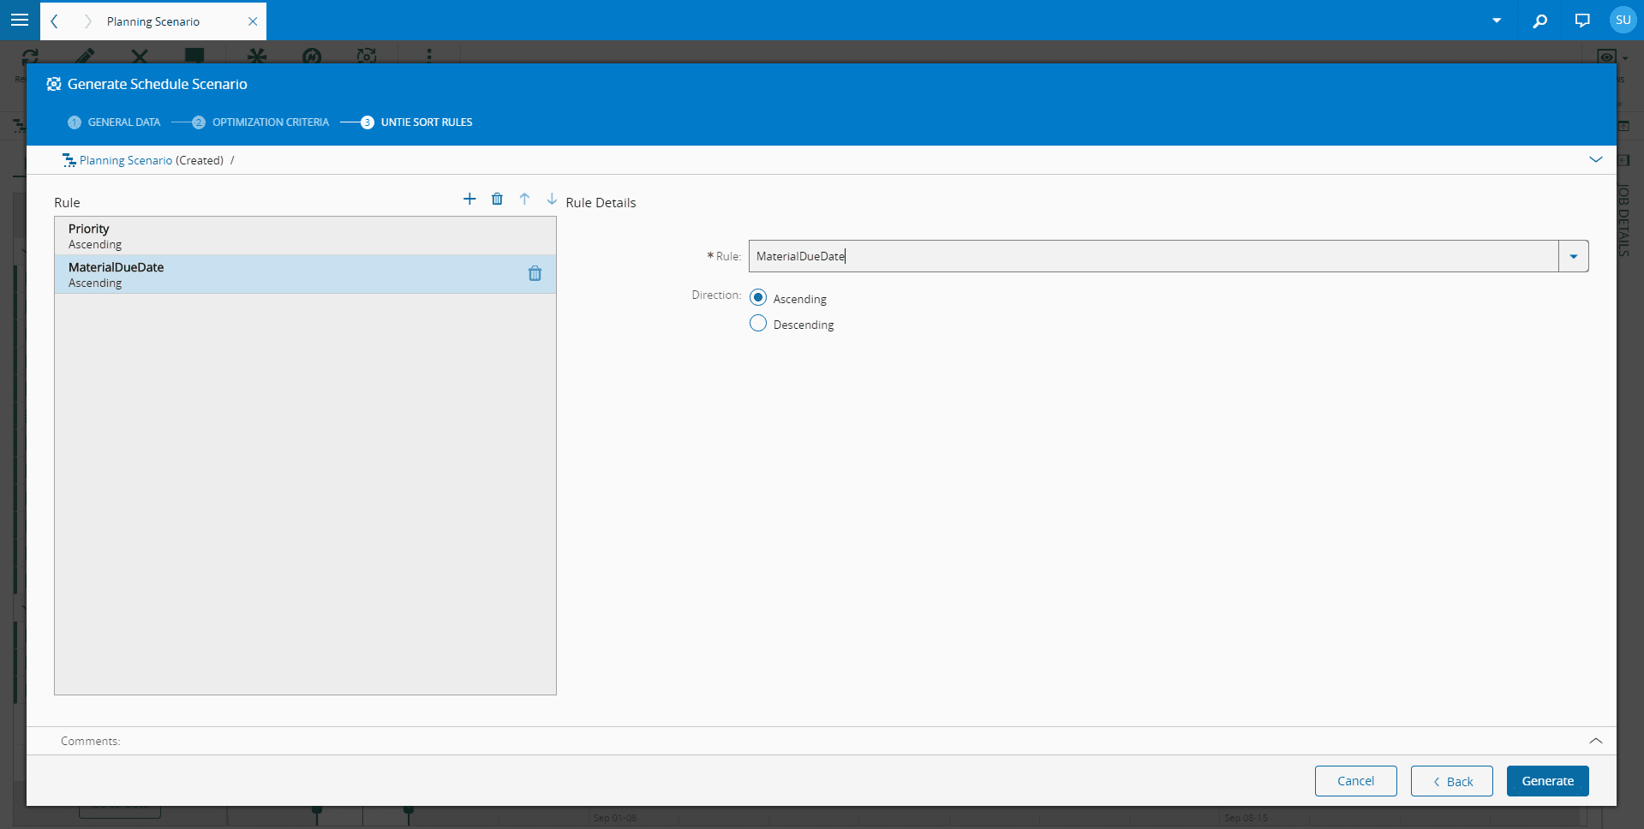Image resolution: width=1644 pixels, height=829 pixels.
Task: Collapse the Comments section chevron
Action: pos(1595,741)
